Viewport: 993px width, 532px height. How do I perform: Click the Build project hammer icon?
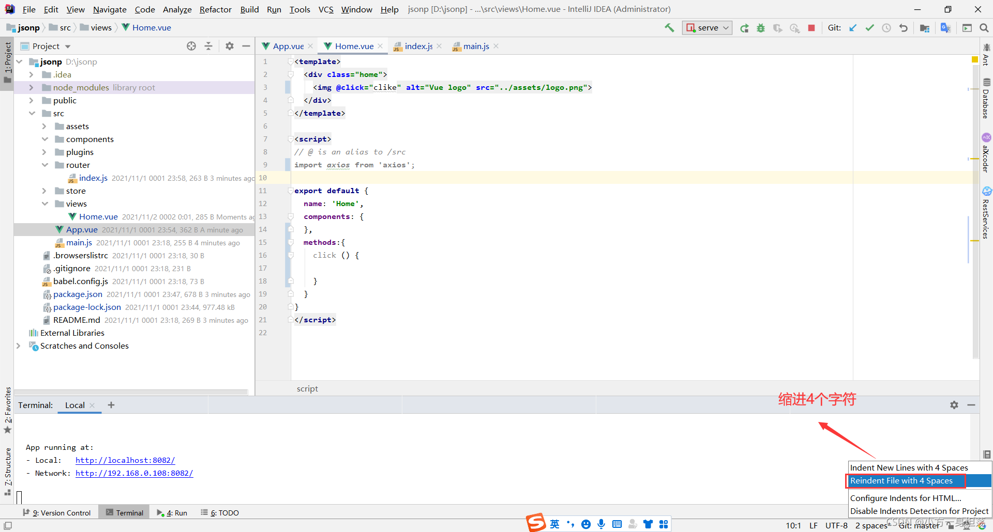tap(669, 28)
